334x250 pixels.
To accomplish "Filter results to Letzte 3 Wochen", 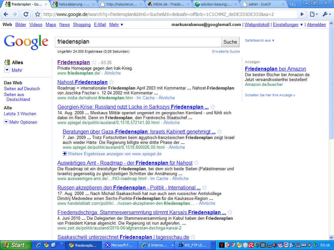I will coord(20,114).
